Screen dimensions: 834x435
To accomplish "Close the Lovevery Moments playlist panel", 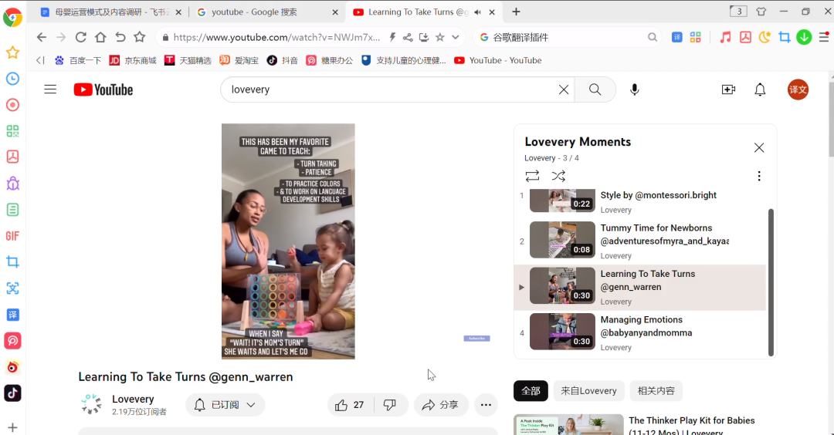I will pyautogui.click(x=759, y=147).
